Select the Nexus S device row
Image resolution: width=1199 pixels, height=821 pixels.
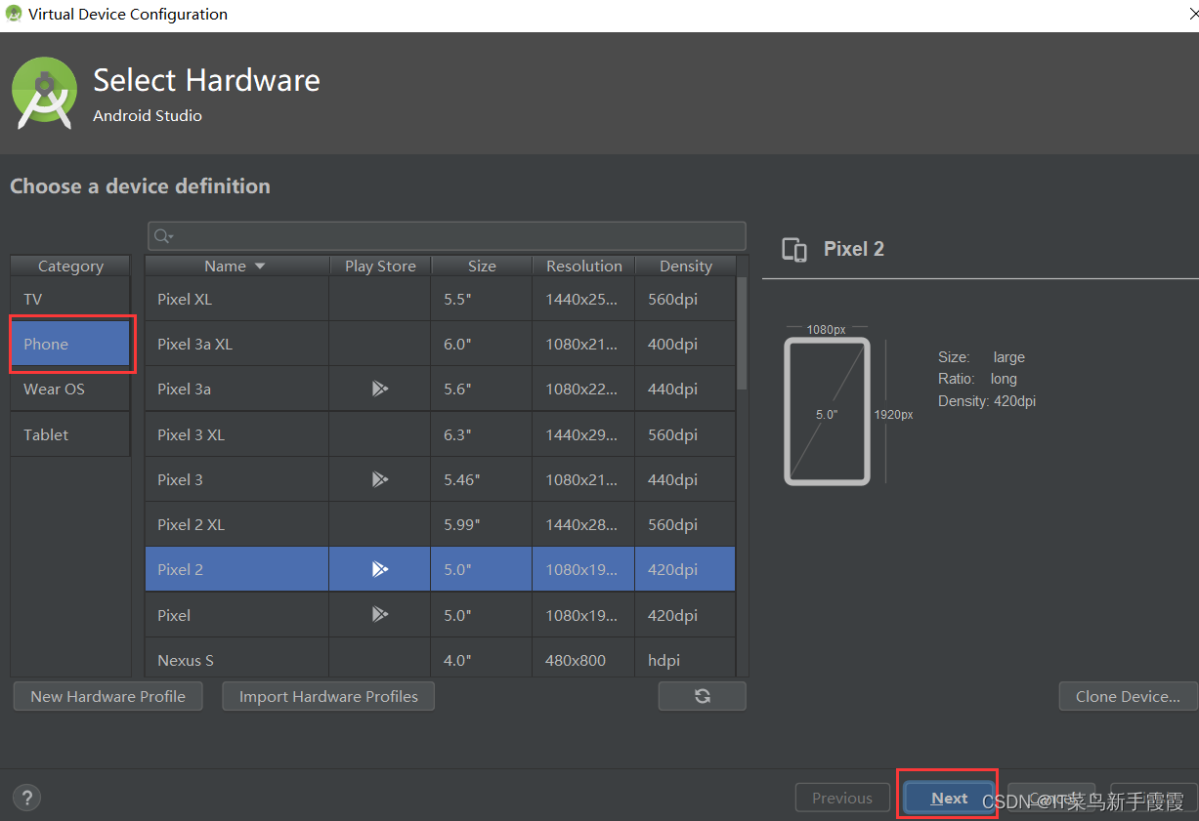[440, 659]
